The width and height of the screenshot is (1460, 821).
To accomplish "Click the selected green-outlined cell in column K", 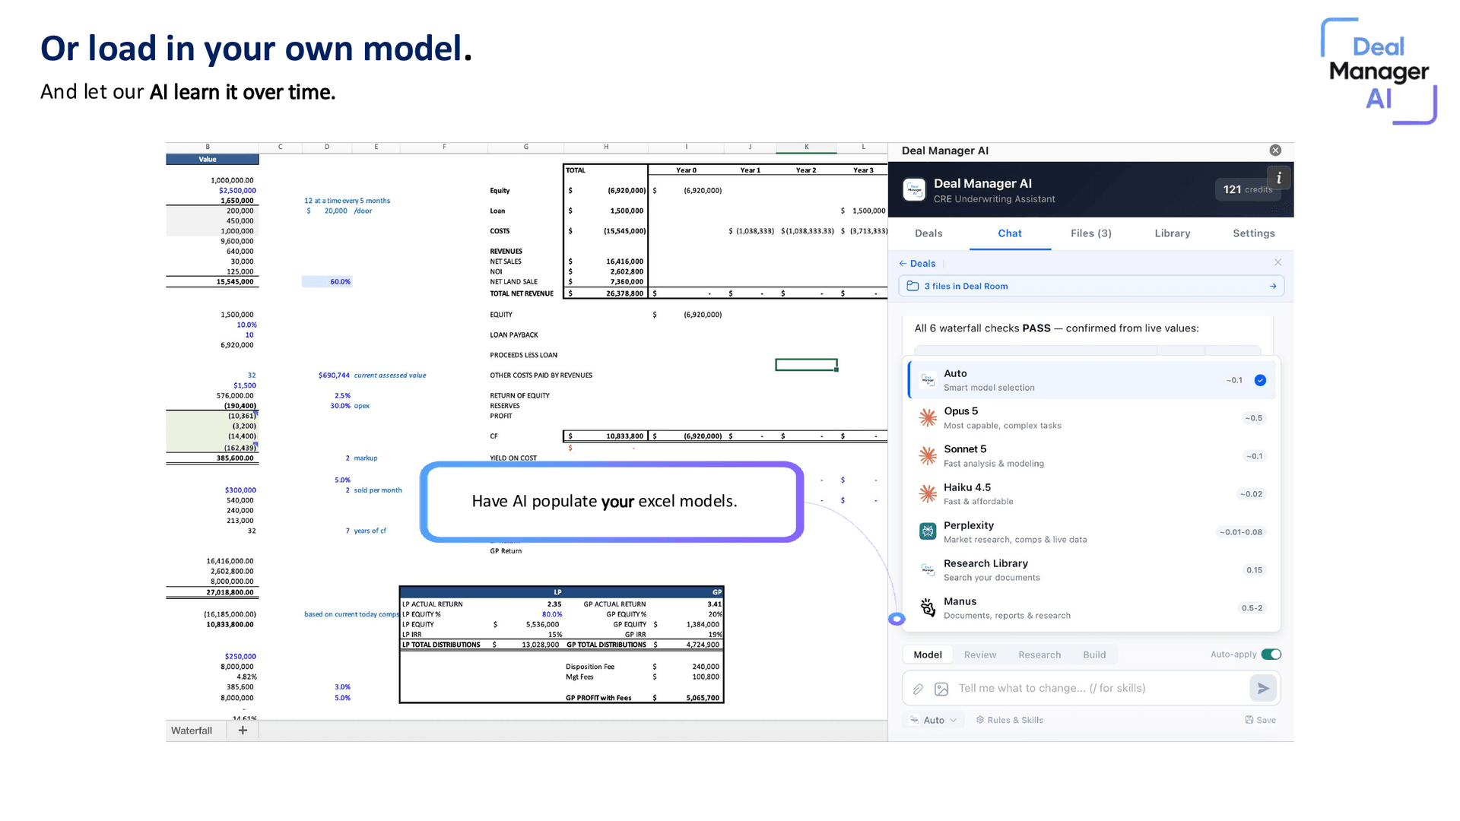I will 806,365.
